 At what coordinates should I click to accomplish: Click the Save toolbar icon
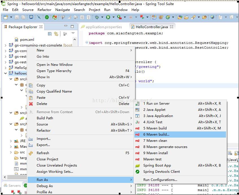point(17,17)
